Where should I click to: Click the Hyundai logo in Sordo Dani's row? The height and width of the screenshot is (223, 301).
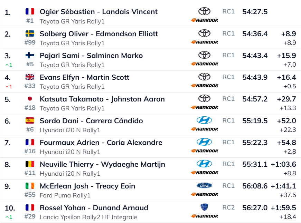[204, 120]
